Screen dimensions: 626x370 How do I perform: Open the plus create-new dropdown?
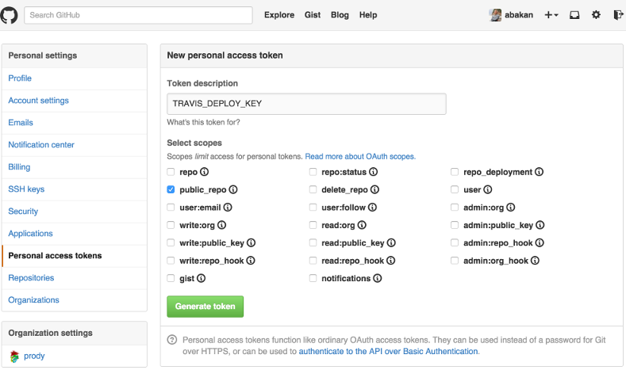pyautogui.click(x=551, y=15)
